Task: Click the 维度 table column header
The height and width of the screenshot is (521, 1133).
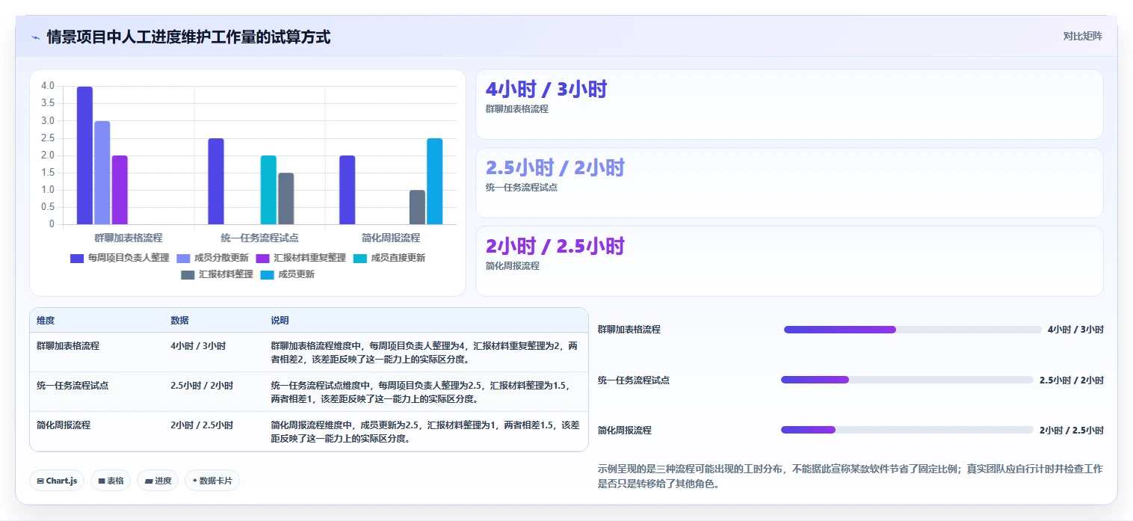Action: point(46,321)
